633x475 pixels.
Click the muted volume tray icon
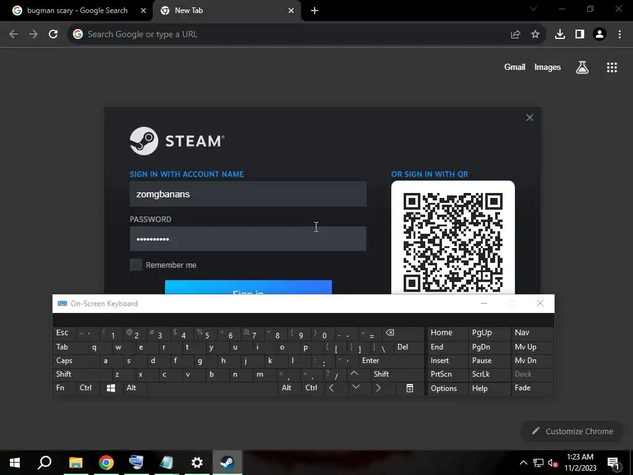(553, 463)
